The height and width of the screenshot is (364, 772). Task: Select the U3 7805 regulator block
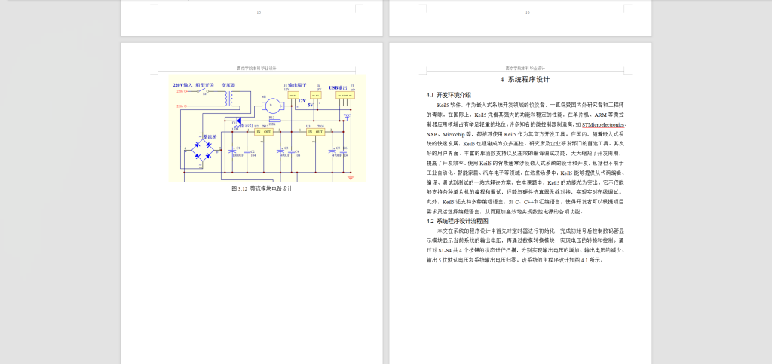316,132
